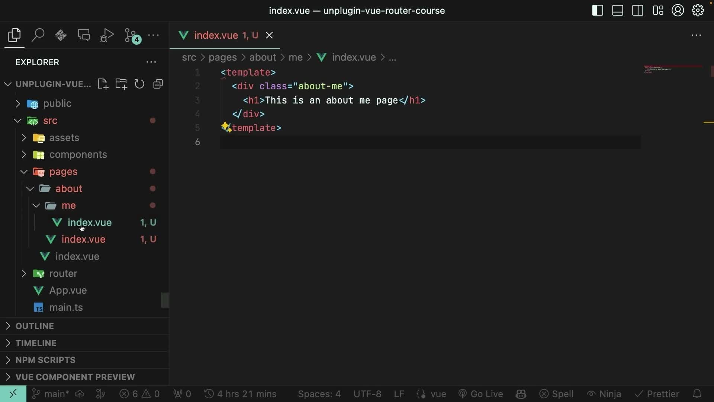Viewport: 714px width, 402px height.
Task: Open ports forwarded indicator showing 0
Action: coord(182,394)
